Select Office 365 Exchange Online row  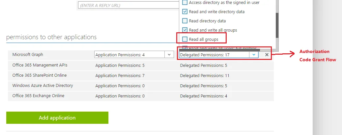tap(38, 96)
